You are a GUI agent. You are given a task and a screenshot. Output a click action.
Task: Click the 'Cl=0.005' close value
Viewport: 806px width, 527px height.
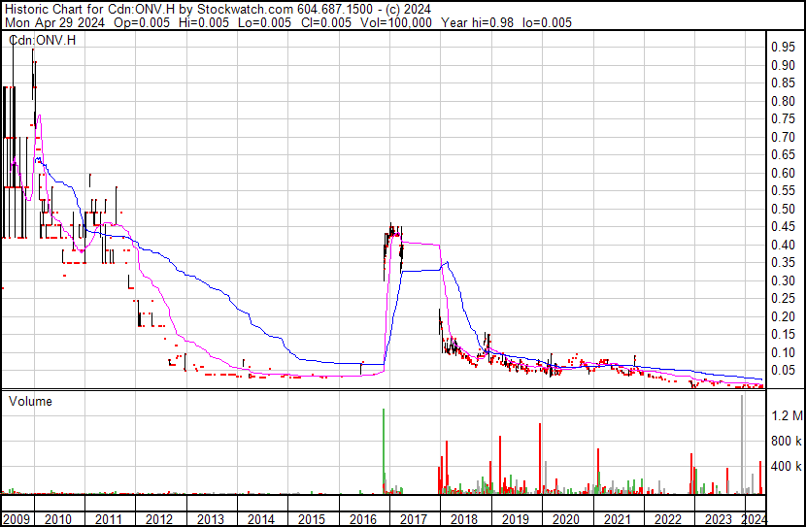pos(326,22)
